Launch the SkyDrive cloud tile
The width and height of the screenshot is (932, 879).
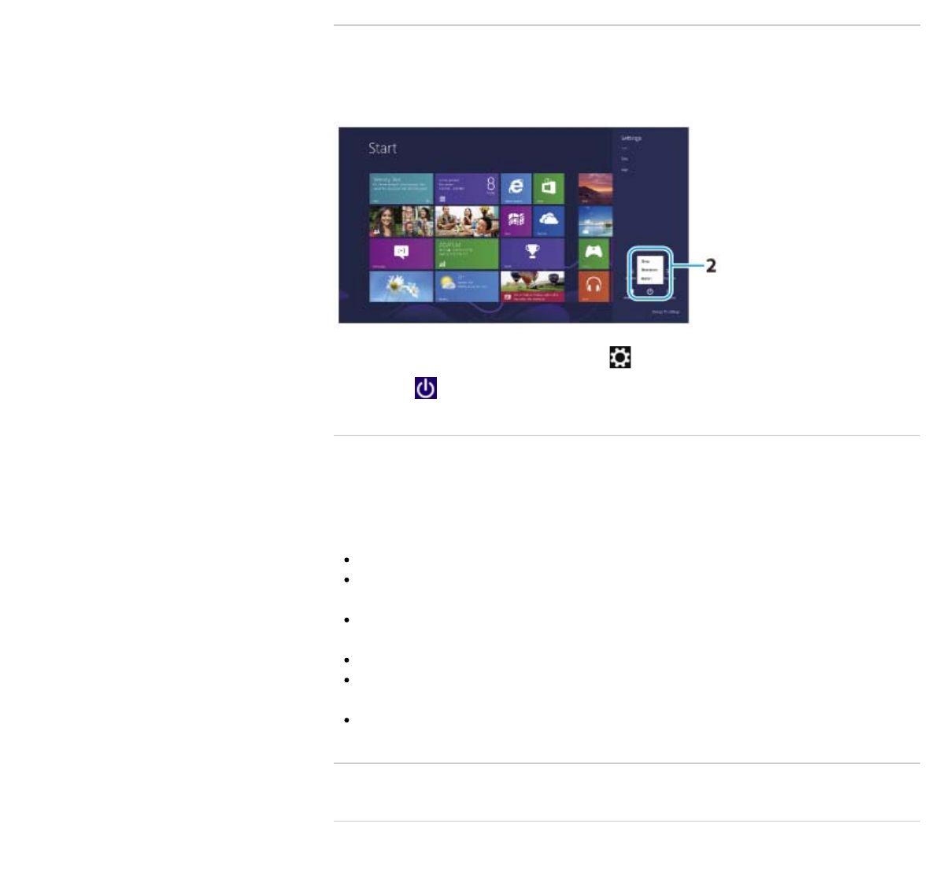point(549,221)
